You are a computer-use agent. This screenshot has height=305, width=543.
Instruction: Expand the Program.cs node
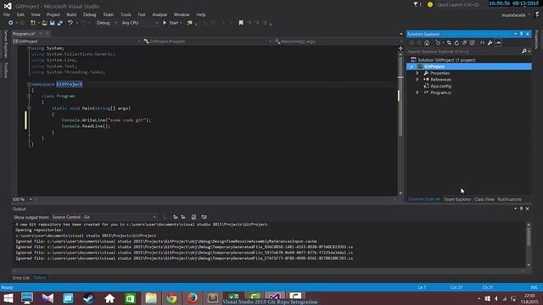click(417, 92)
